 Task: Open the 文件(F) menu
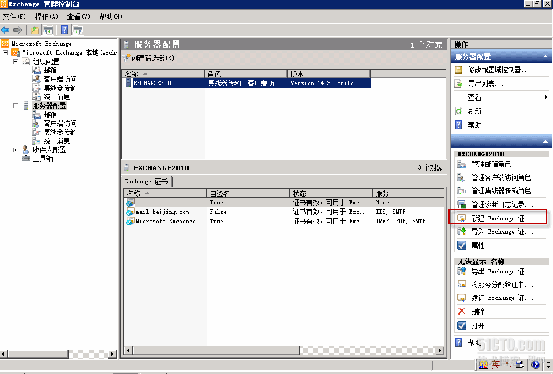click(14, 17)
